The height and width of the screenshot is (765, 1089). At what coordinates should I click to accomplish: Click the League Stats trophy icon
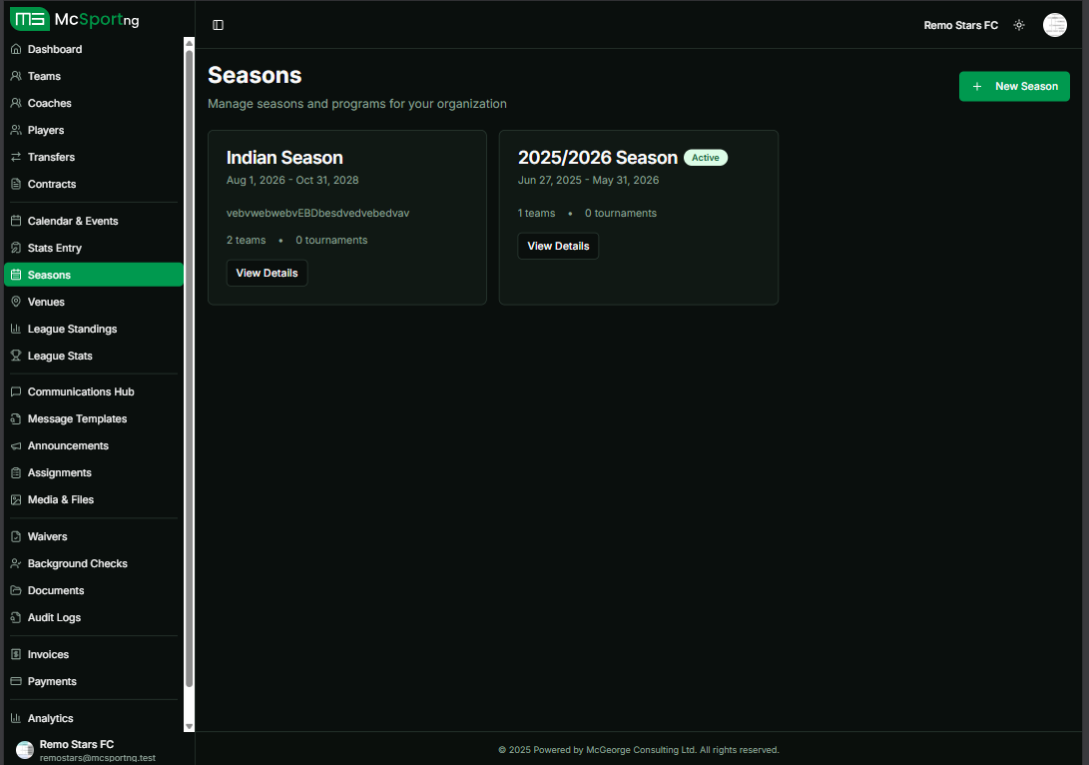16,356
